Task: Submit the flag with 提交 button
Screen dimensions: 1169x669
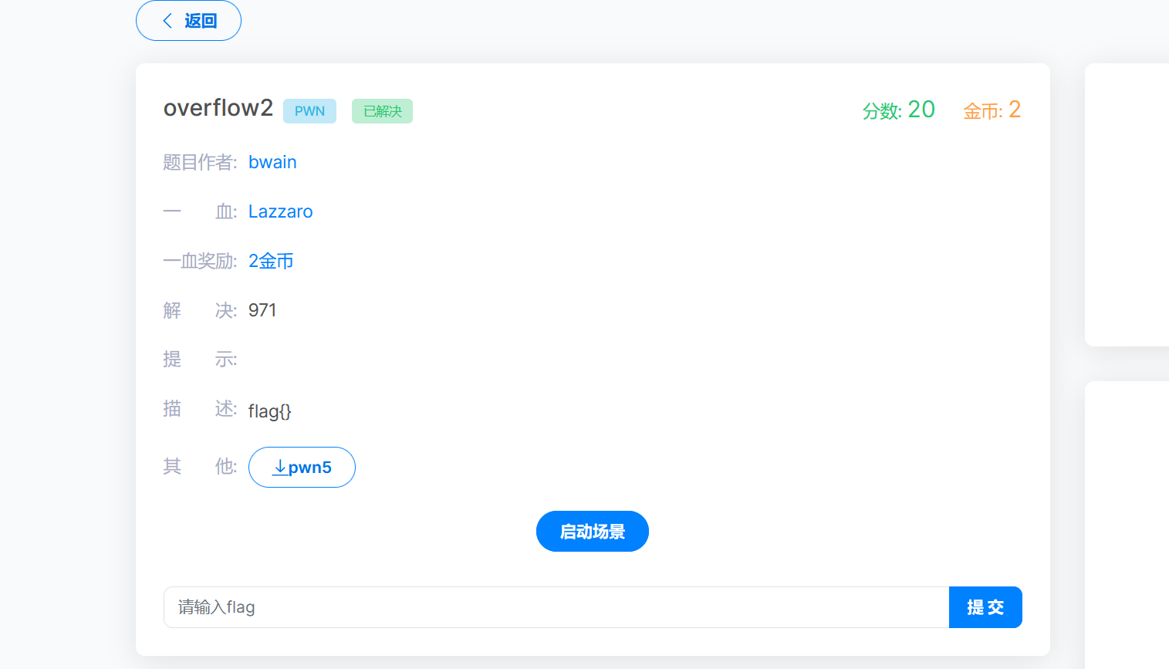Action: (985, 607)
